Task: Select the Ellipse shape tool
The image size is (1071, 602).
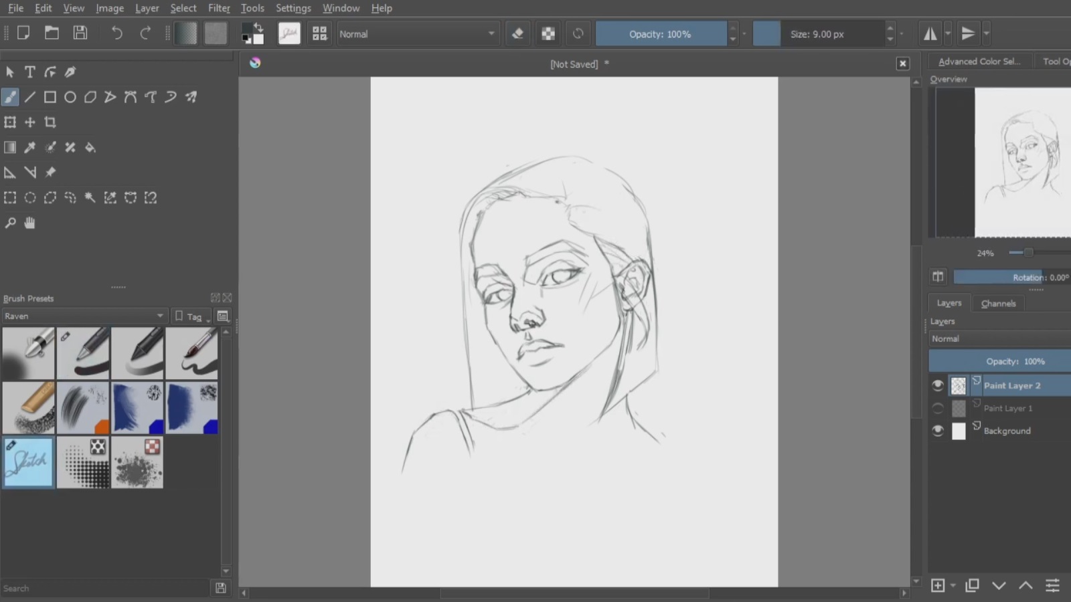Action: pyautogui.click(x=70, y=97)
